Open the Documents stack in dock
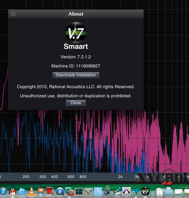The image size is (189, 198). coord(160,191)
